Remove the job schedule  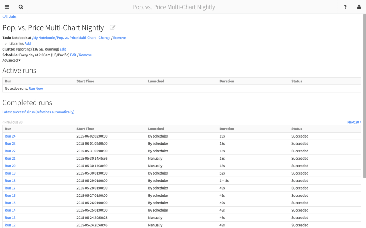[x=85, y=55]
